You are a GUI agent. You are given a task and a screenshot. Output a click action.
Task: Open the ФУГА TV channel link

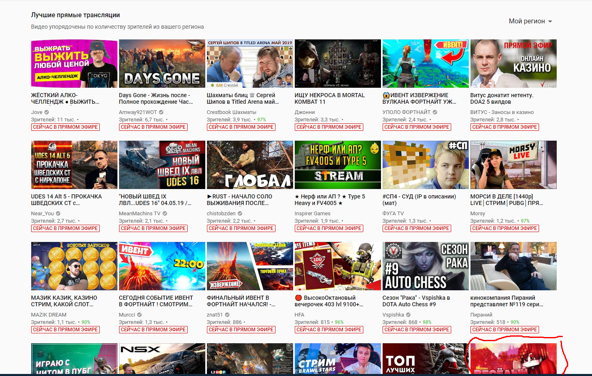393,214
